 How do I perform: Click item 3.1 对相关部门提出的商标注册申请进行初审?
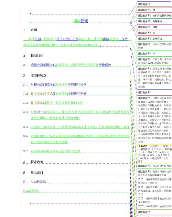pos(55,84)
